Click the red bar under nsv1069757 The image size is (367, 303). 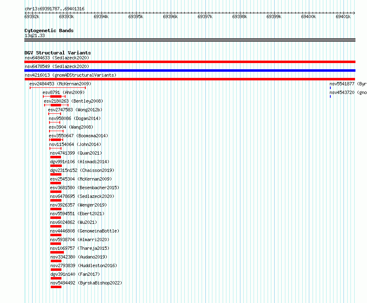pyautogui.click(x=57, y=252)
